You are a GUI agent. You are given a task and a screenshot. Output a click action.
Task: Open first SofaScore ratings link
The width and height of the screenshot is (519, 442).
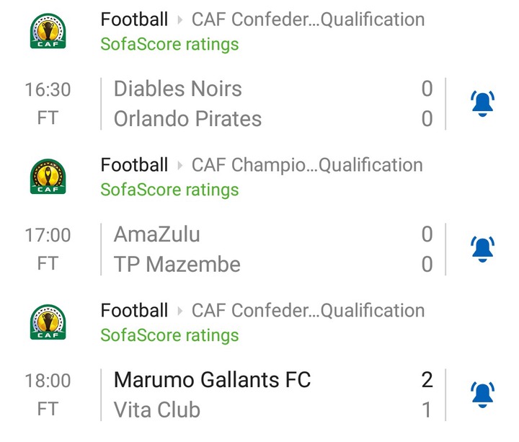point(169,45)
